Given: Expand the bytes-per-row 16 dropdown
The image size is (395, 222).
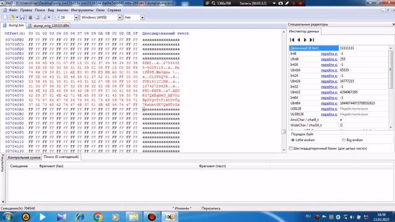Looking at the screenshot, I should tap(76, 17).
